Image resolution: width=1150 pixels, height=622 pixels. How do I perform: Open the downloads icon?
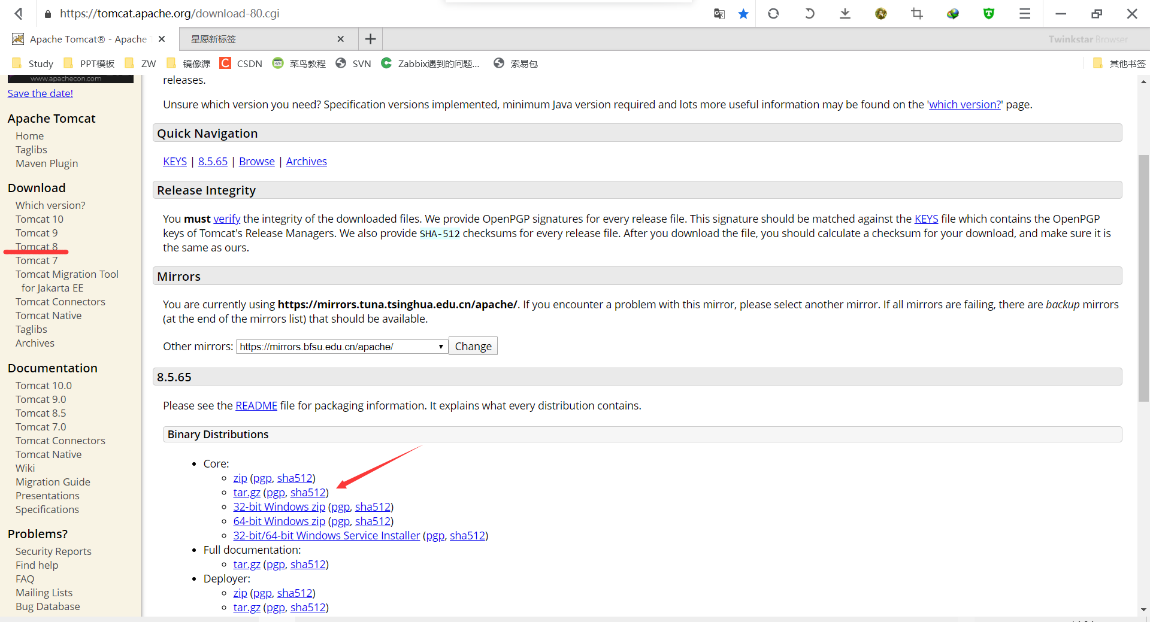(845, 13)
